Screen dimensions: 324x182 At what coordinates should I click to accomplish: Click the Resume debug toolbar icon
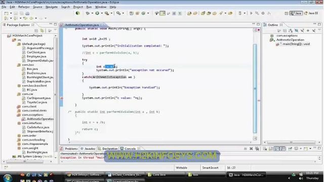[252, 14]
